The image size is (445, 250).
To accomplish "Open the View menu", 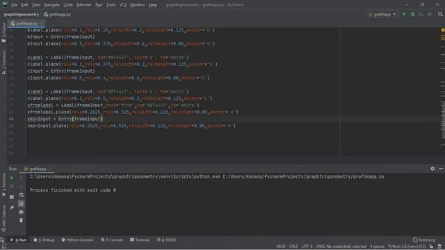I will coord(36,5).
